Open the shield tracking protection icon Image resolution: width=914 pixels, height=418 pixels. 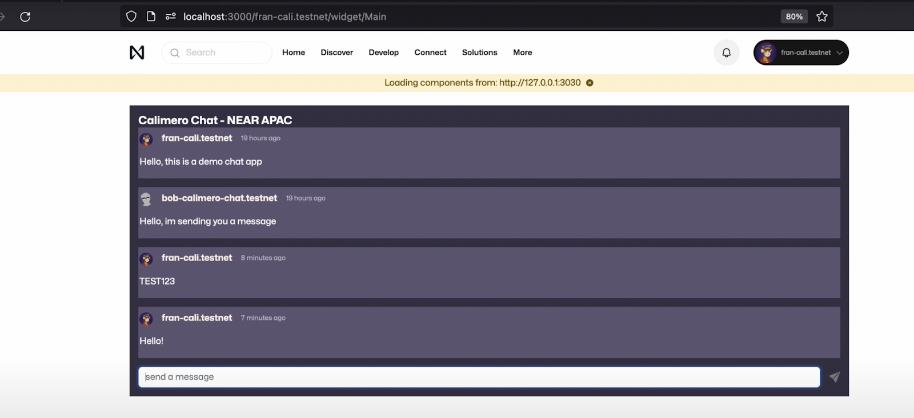click(x=131, y=17)
